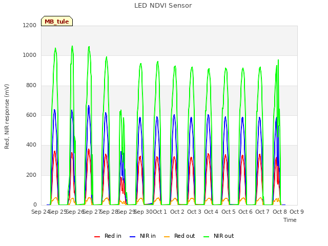This screenshot has height=246, width=328.
Task: Click the Sep 30 x-axis label
Action: [x=143, y=212]
